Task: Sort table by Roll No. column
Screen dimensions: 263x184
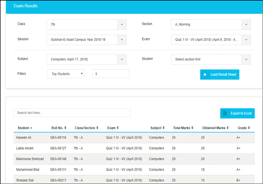Action: [x=59, y=128]
